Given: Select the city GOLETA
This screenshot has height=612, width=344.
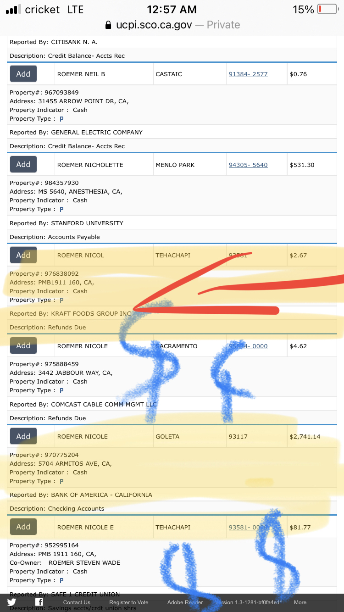Looking at the screenshot, I should (x=167, y=437).
